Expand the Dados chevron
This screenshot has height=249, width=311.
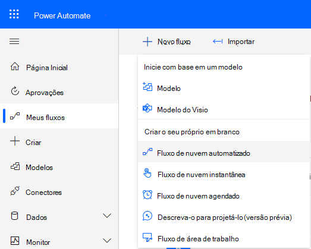pos(107,216)
